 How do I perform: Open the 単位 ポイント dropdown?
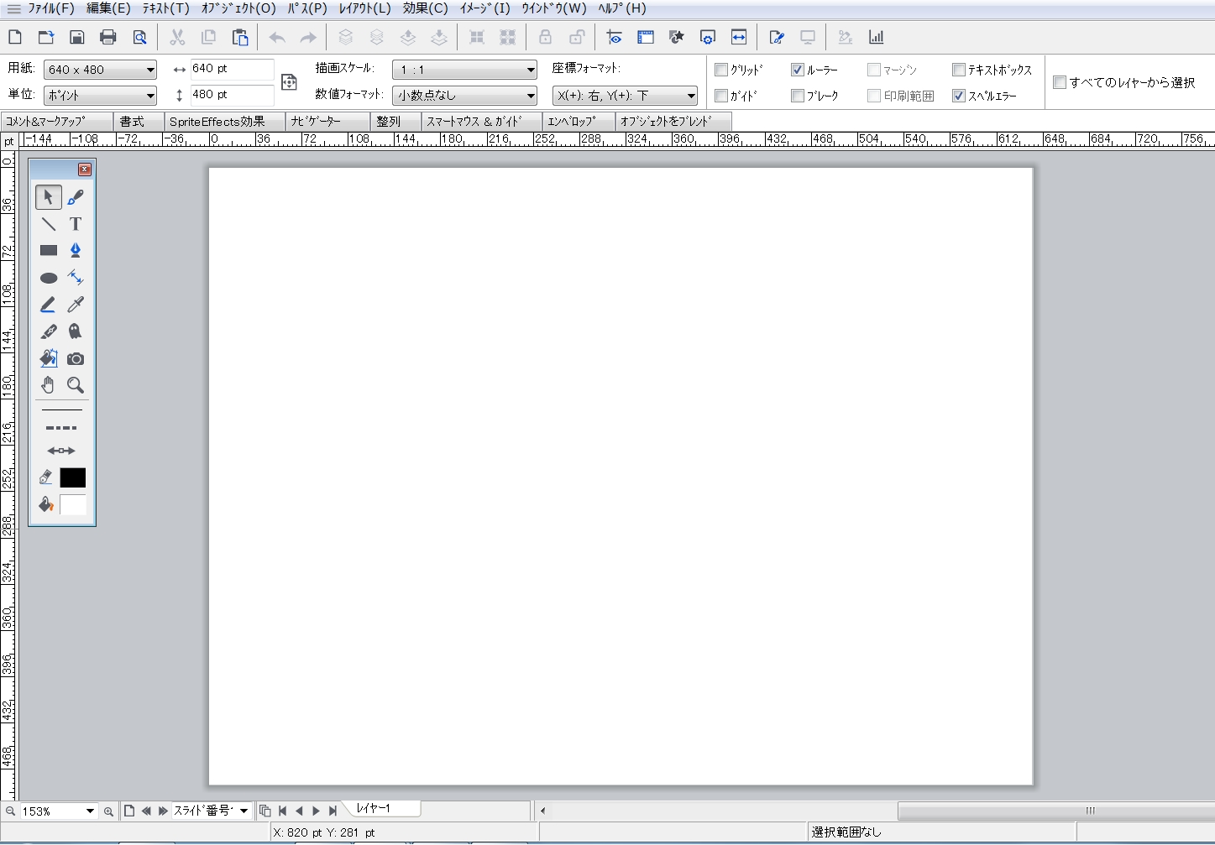tap(101, 96)
